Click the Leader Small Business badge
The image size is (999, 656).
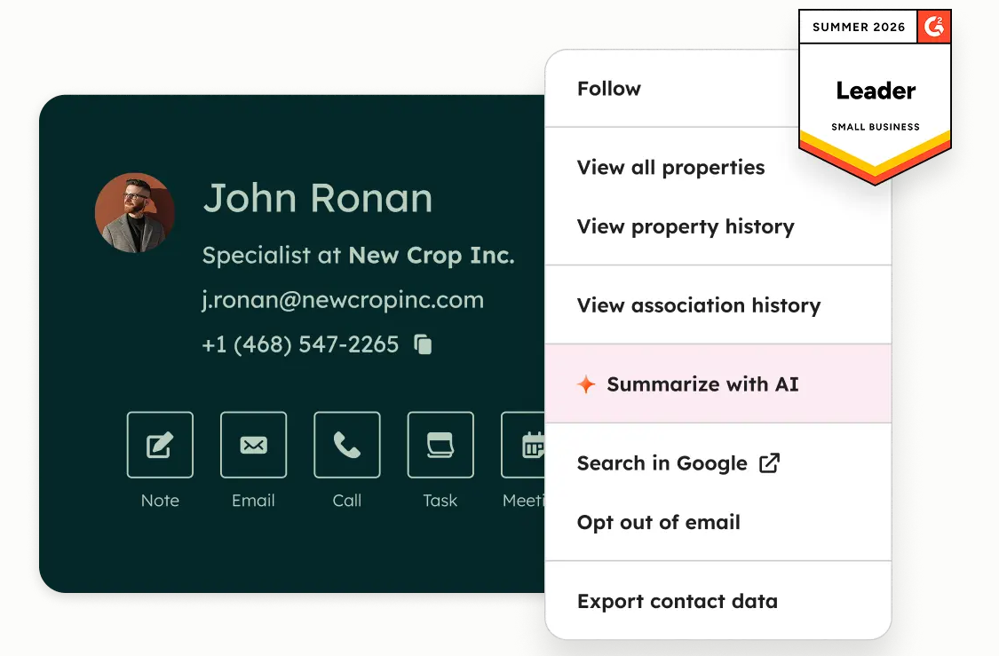click(875, 98)
